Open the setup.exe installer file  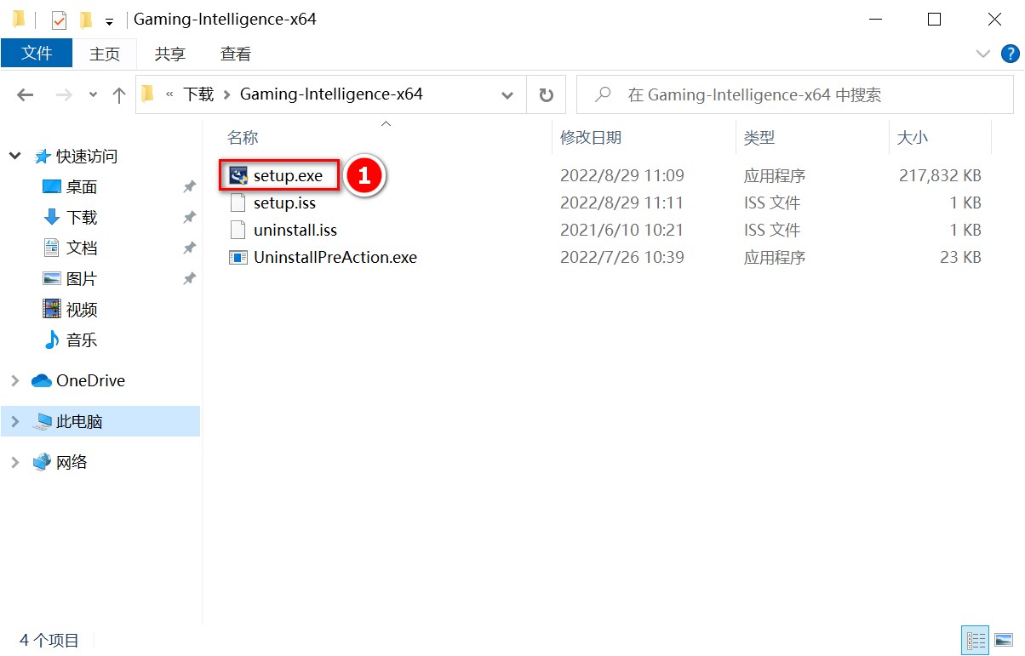click(287, 176)
